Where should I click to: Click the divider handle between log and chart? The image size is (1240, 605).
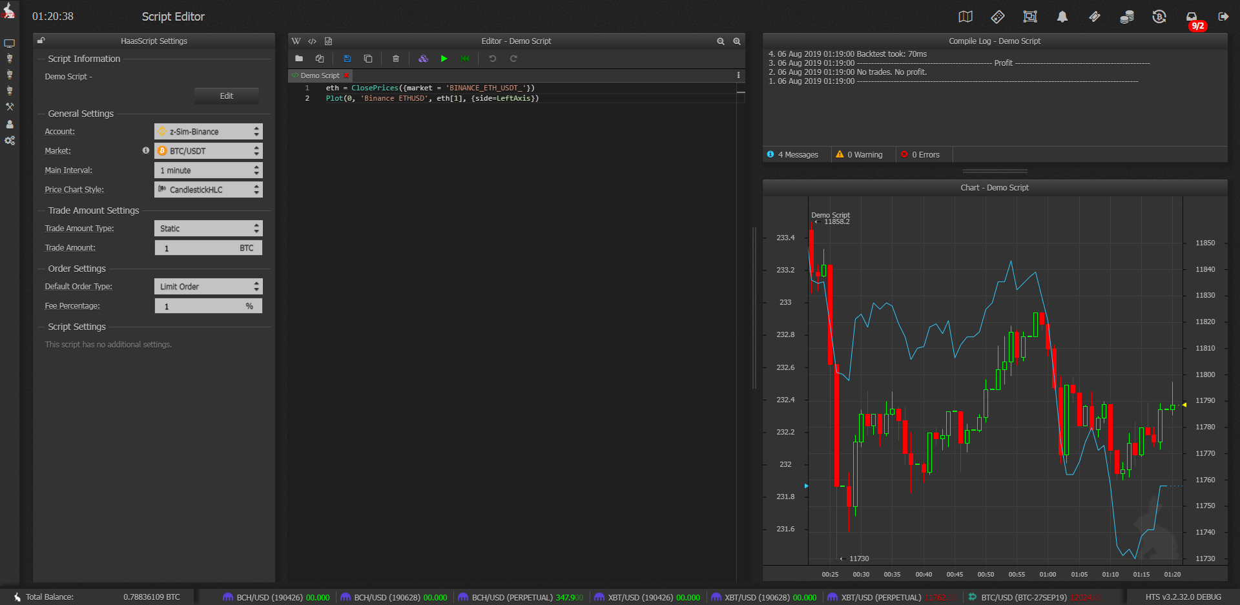995,171
